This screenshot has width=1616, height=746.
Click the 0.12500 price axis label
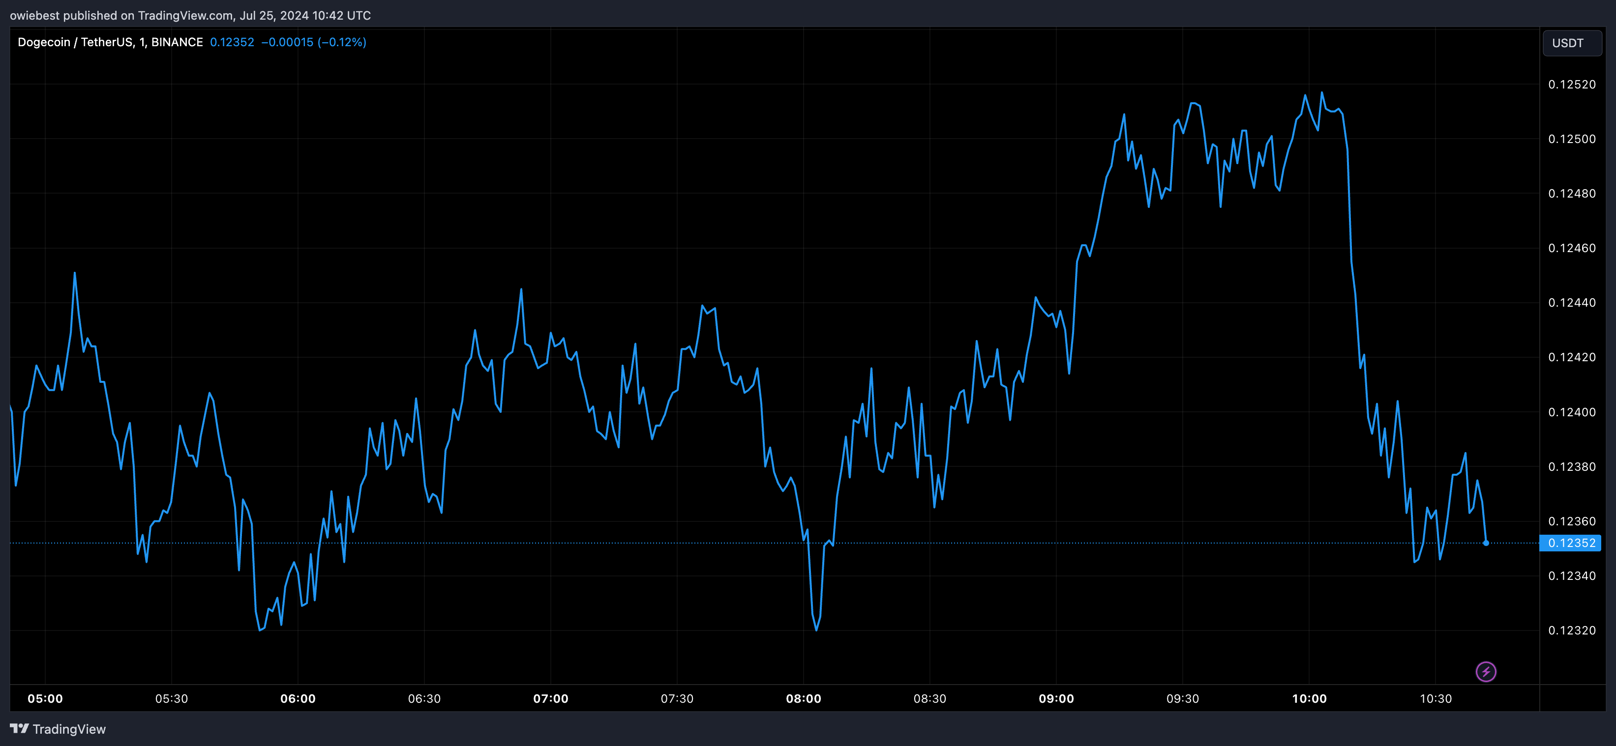[1571, 139]
